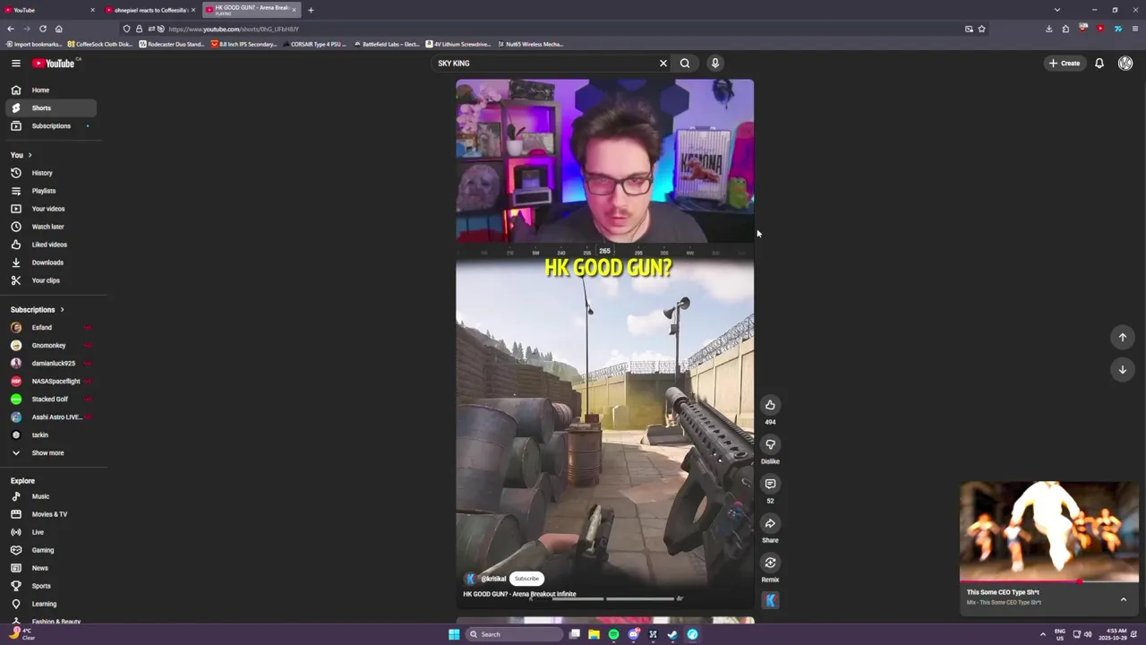Start voice search with the microphone
This screenshot has width=1146, height=645.
click(714, 63)
